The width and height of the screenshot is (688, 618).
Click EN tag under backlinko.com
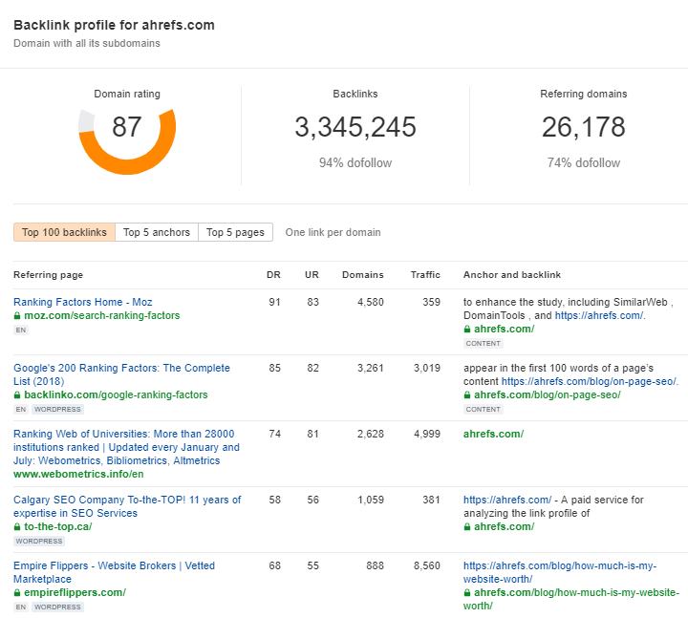coord(21,409)
